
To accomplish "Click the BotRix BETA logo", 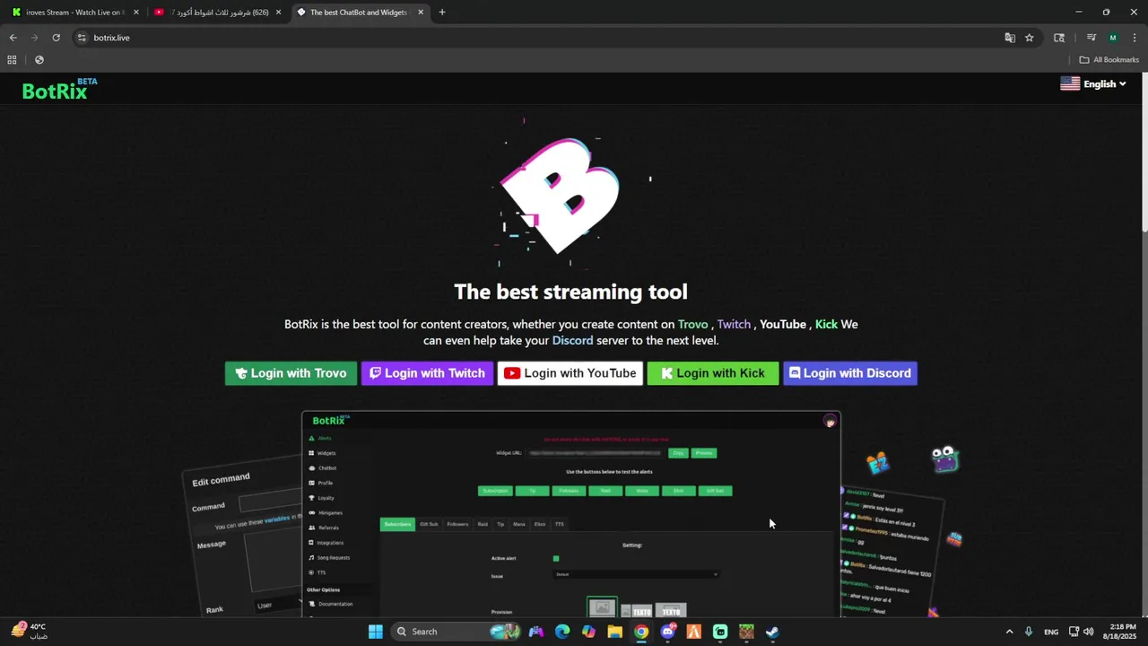I will coord(59,89).
